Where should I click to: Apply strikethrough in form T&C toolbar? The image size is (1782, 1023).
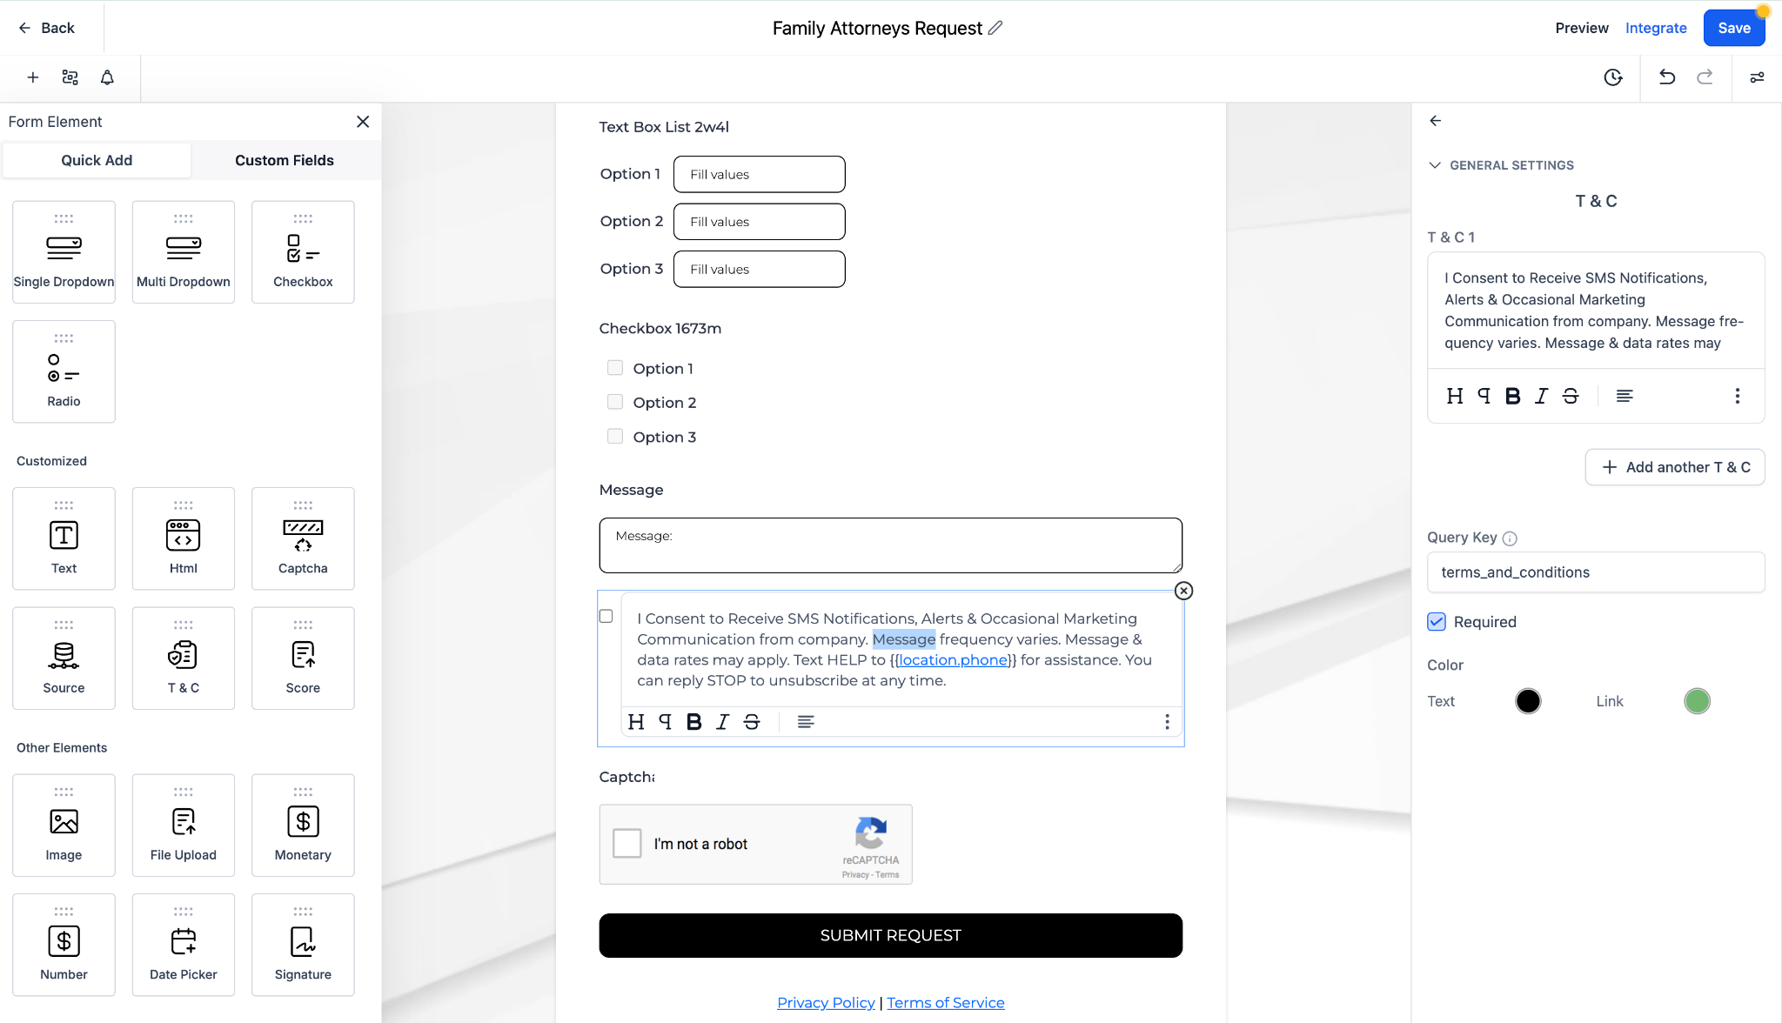(752, 722)
